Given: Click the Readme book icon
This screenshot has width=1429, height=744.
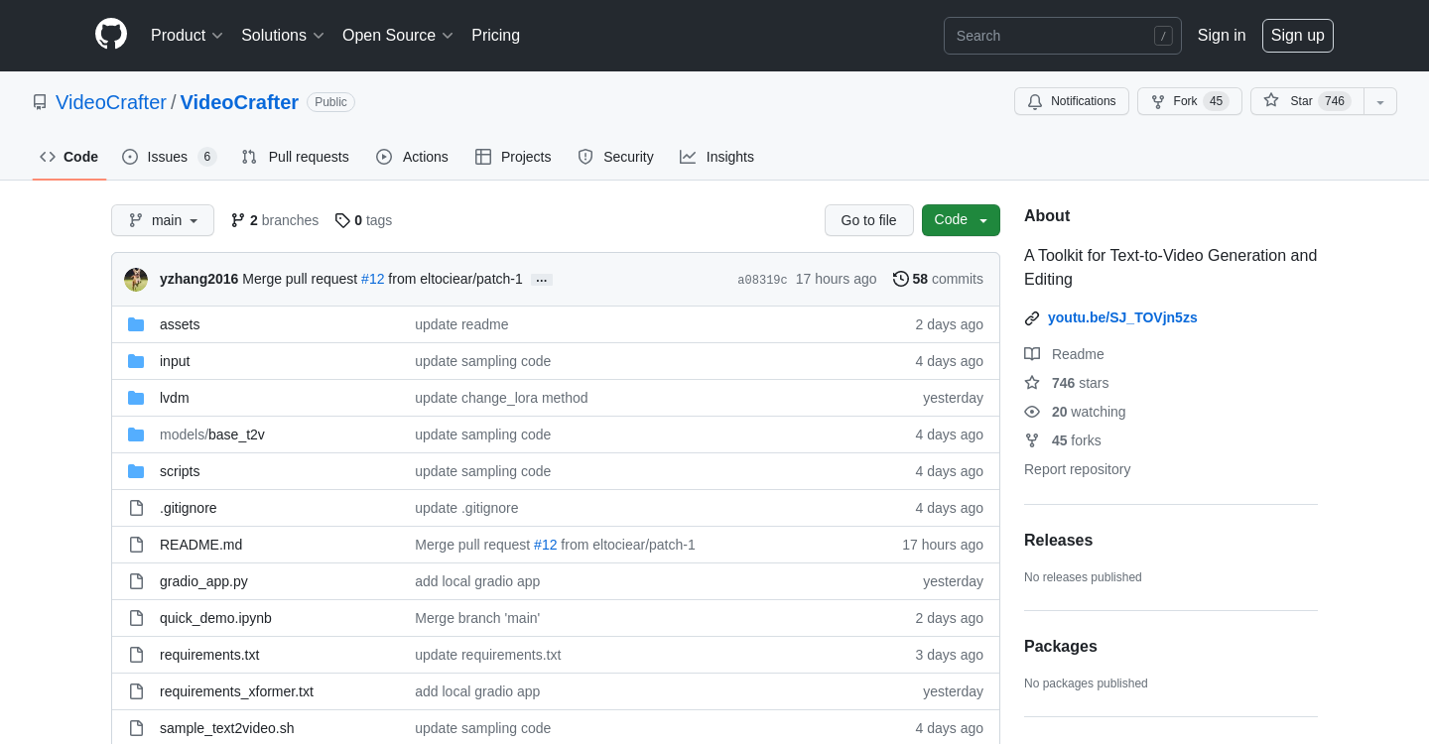Looking at the screenshot, I should [x=1032, y=354].
